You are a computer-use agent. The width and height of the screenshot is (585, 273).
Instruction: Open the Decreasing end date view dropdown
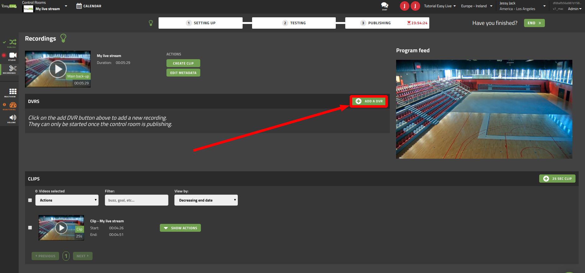point(206,200)
